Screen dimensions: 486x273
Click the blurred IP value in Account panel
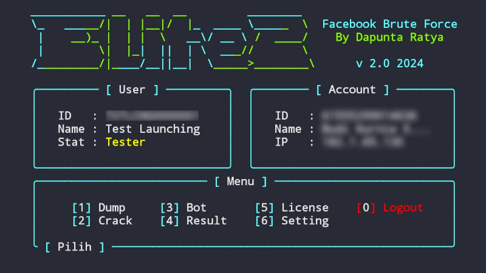(x=363, y=142)
